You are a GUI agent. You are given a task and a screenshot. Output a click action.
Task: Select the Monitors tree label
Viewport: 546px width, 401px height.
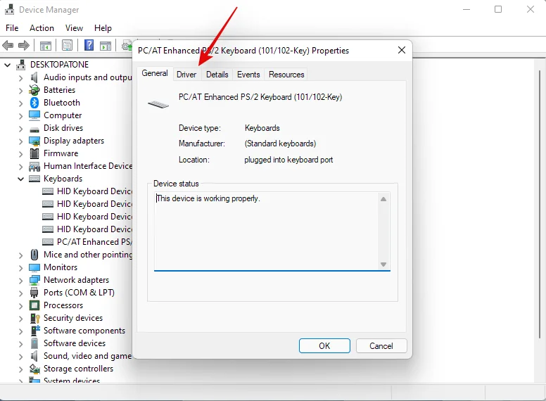tap(61, 267)
